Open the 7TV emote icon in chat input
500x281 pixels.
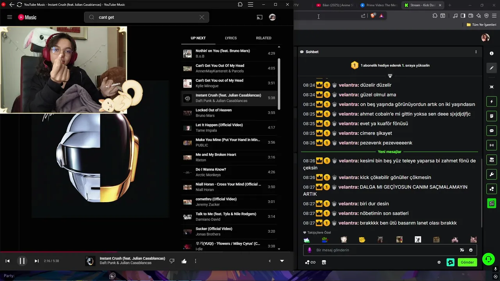(x=462, y=250)
